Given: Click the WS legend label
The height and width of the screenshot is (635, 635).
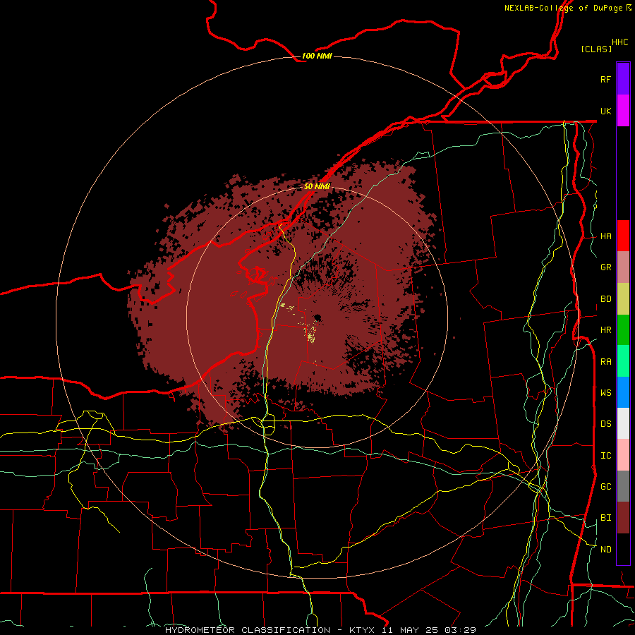Looking at the screenshot, I should coord(605,393).
